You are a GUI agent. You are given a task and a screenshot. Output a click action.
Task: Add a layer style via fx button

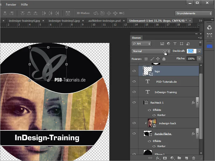coord(158,158)
